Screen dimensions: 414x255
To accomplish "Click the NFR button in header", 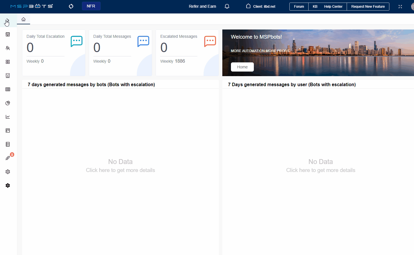I will click(91, 6).
